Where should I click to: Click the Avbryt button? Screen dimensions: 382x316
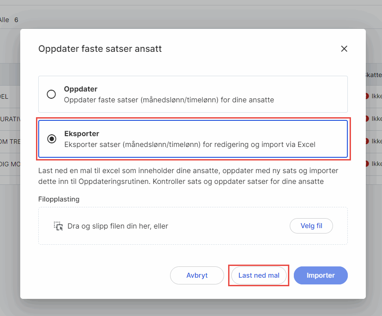(x=197, y=275)
